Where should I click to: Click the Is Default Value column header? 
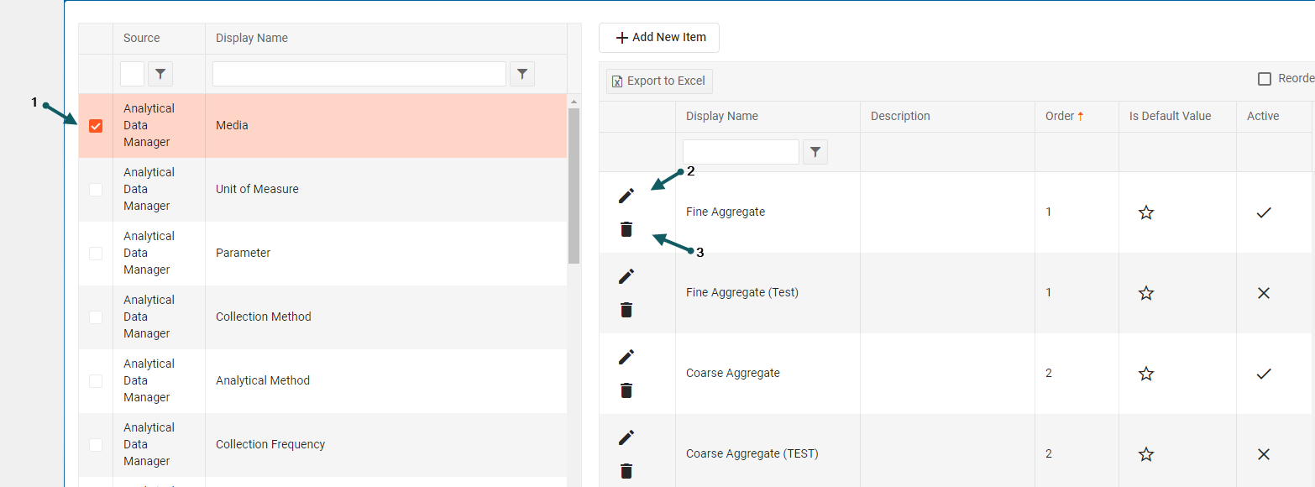[1170, 116]
